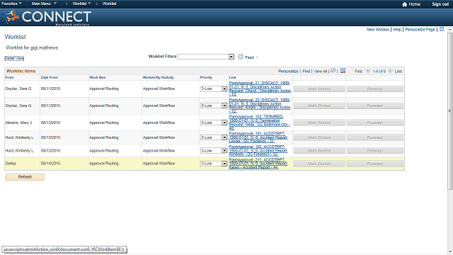Image resolution: width=453 pixels, height=255 pixels.
Task: Click Reassign for DISCACT 21 row
Action: 375,89
